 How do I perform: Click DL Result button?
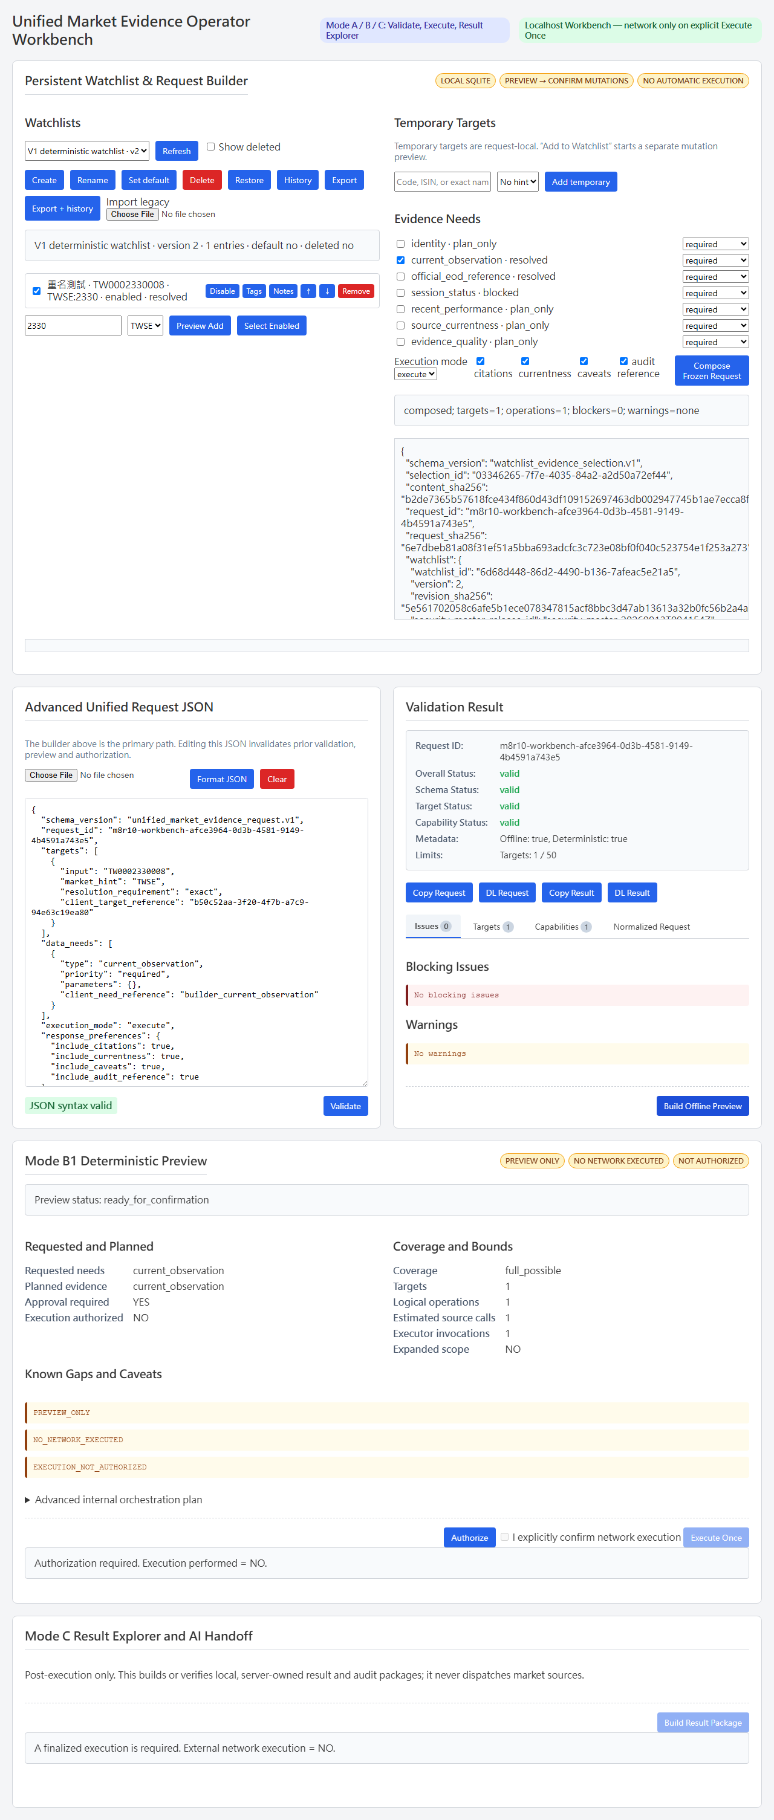(x=633, y=892)
